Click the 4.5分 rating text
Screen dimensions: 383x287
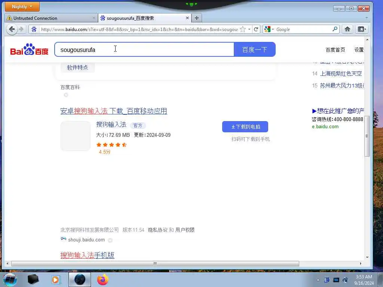click(x=105, y=152)
